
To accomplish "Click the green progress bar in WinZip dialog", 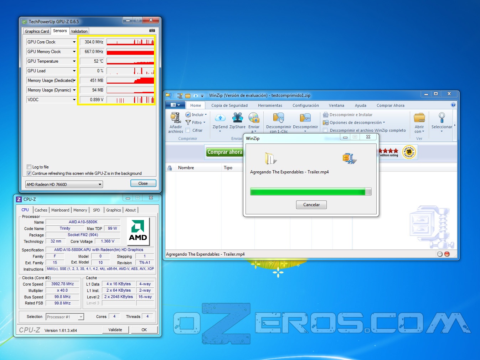I will coord(311,192).
